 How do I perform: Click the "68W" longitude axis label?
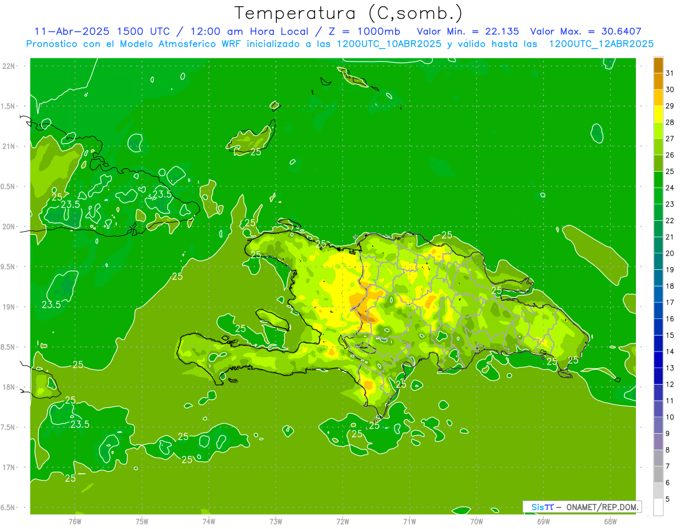[x=610, y=521]
